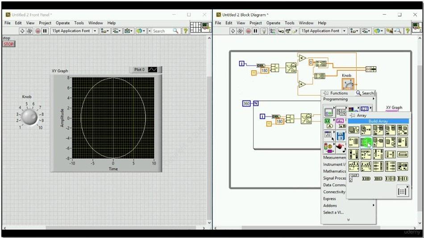Choose Array Subset function in palette
Viewport: 424px width, 238px height.
coord(378,142)
